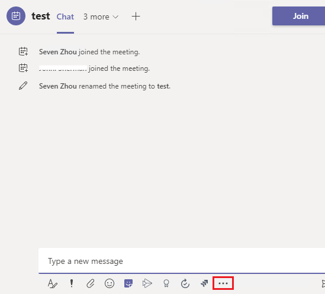
Task: Set delivery options with exclamation icon
Action: click(72, 283)
